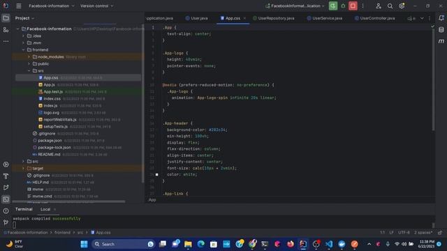Click project tree horizontal scrollbar
447x251 pixels.
[x=68, y=201]
